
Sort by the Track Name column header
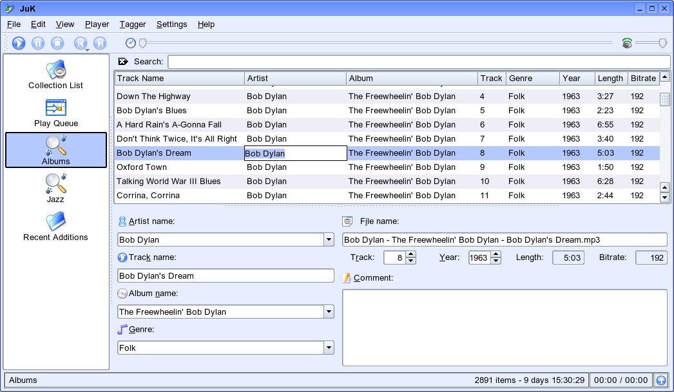(x=179, y=78)
